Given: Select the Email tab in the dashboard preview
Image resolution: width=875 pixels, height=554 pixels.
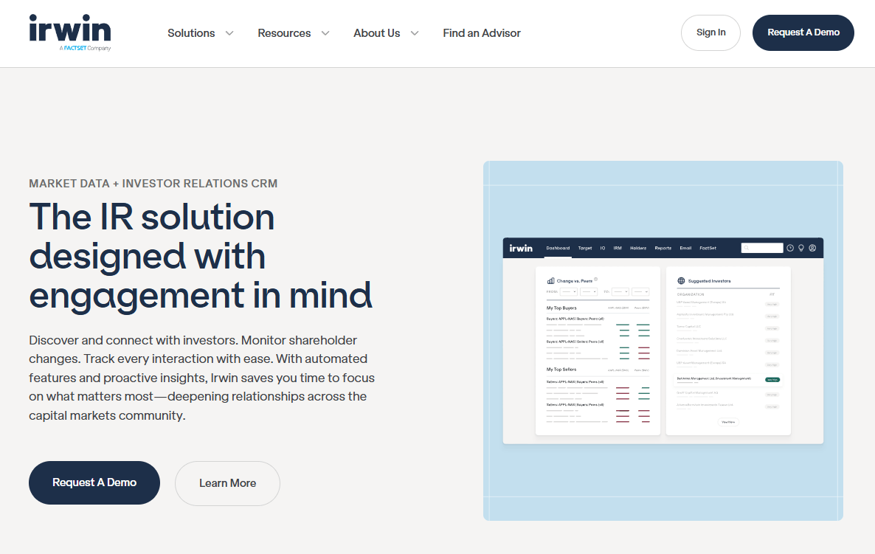Looking at the screenshot, I should point(685,249).
